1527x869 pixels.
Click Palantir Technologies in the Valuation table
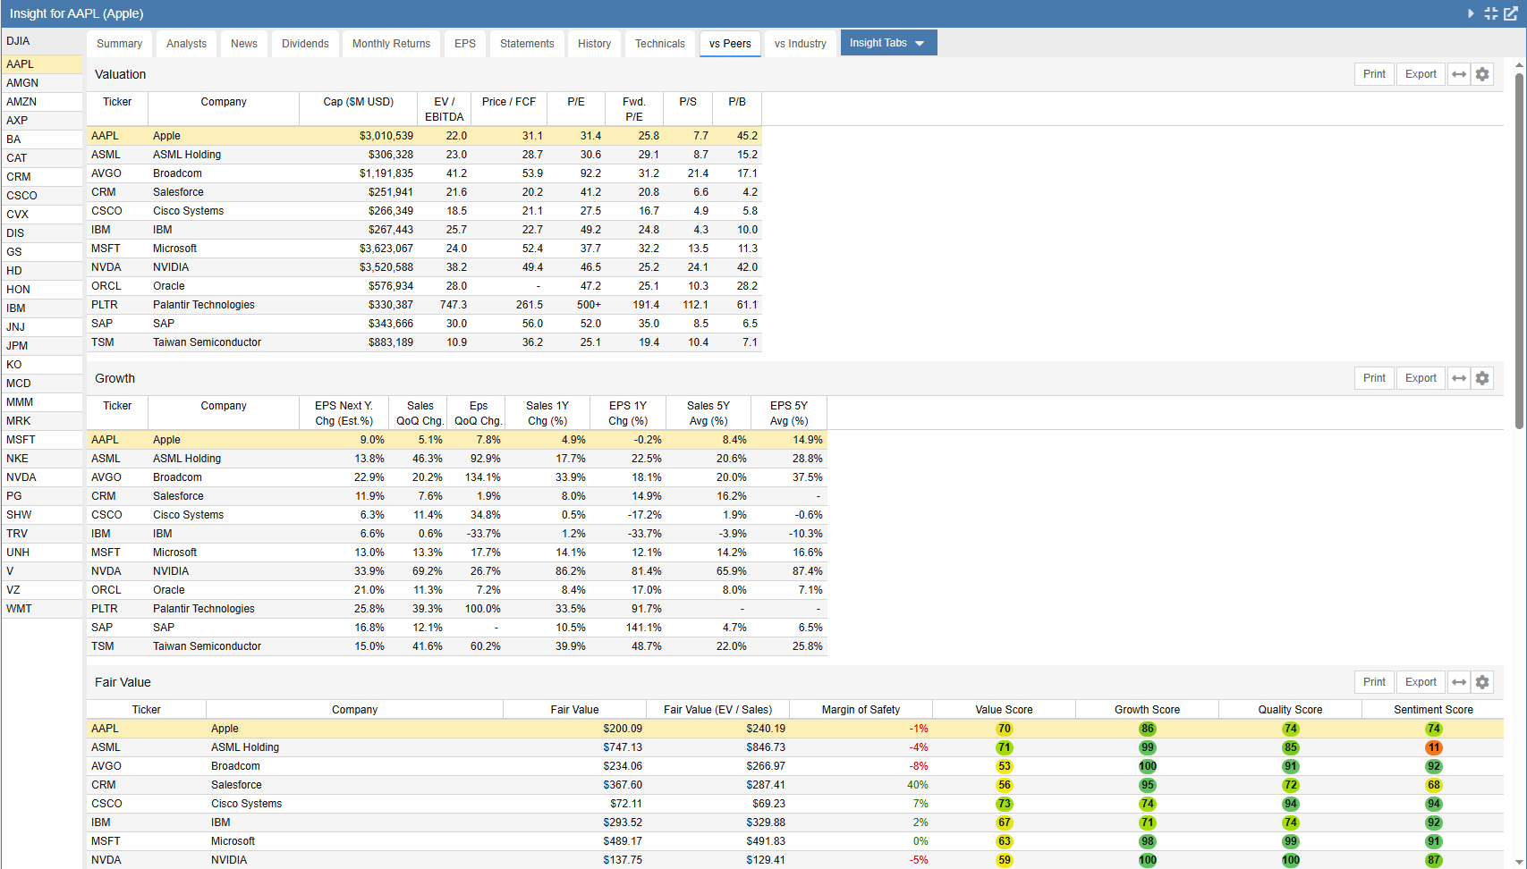click(203, 305)
